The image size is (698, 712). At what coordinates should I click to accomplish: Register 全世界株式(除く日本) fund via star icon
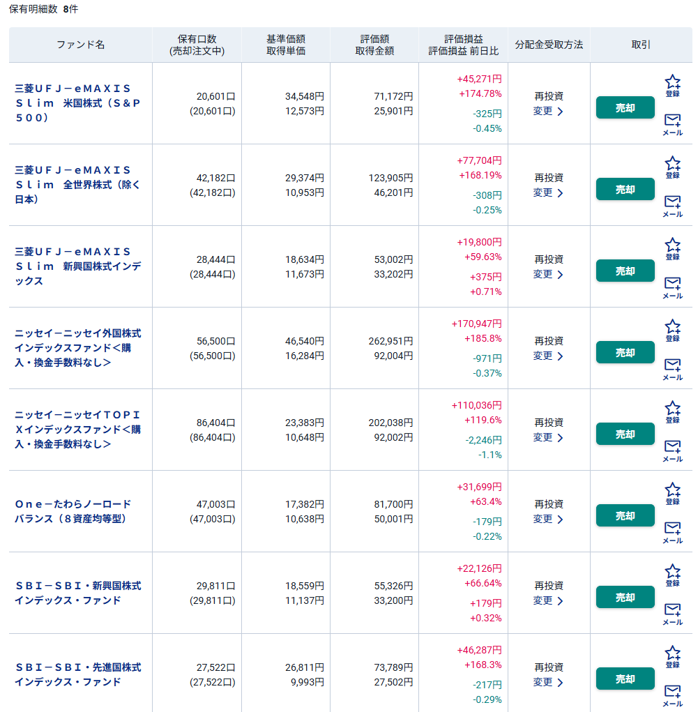(673, 167)
